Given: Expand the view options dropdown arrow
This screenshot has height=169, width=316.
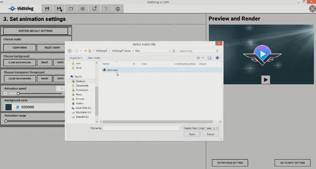Looking at the screenshot, I should [203, 58].
